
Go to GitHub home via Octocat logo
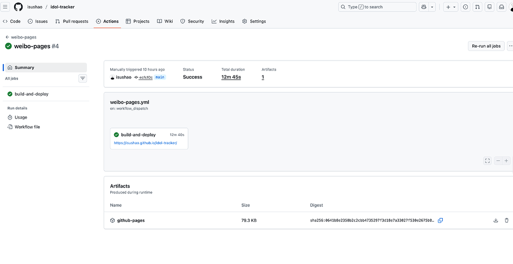pyautogui.click(x=19, y=7)
